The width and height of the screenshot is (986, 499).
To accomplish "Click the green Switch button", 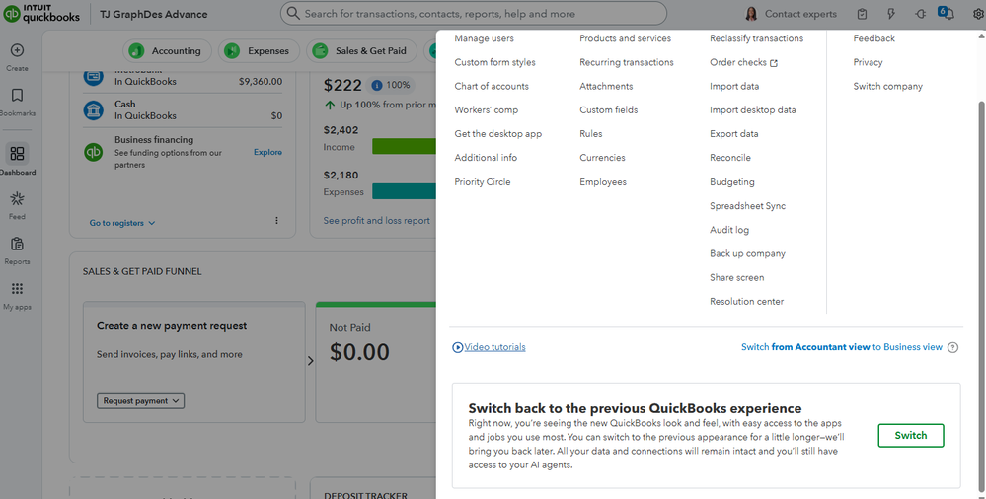I will (911, 436).
